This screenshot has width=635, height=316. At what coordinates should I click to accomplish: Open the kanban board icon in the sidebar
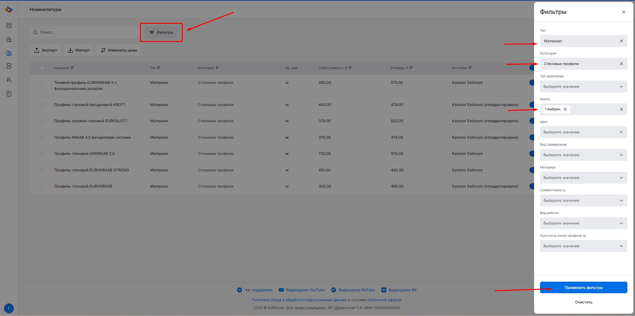pyautogui.click(x=9, y=25)
